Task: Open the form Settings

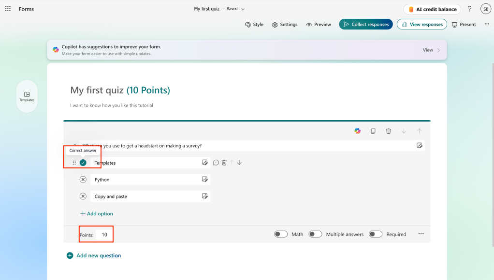Action: 285,24
